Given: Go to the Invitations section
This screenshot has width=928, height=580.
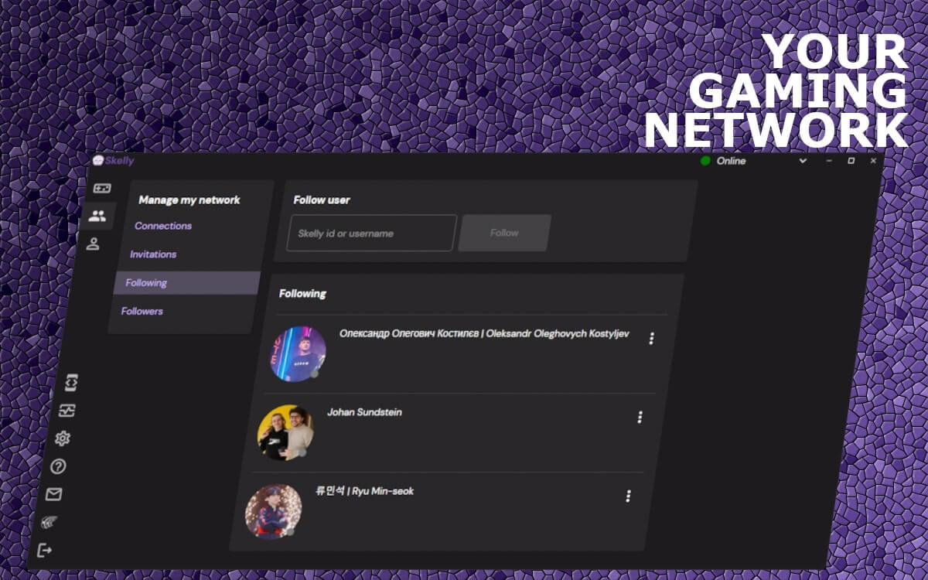Looking at the screenshot, I should [153, 254].
